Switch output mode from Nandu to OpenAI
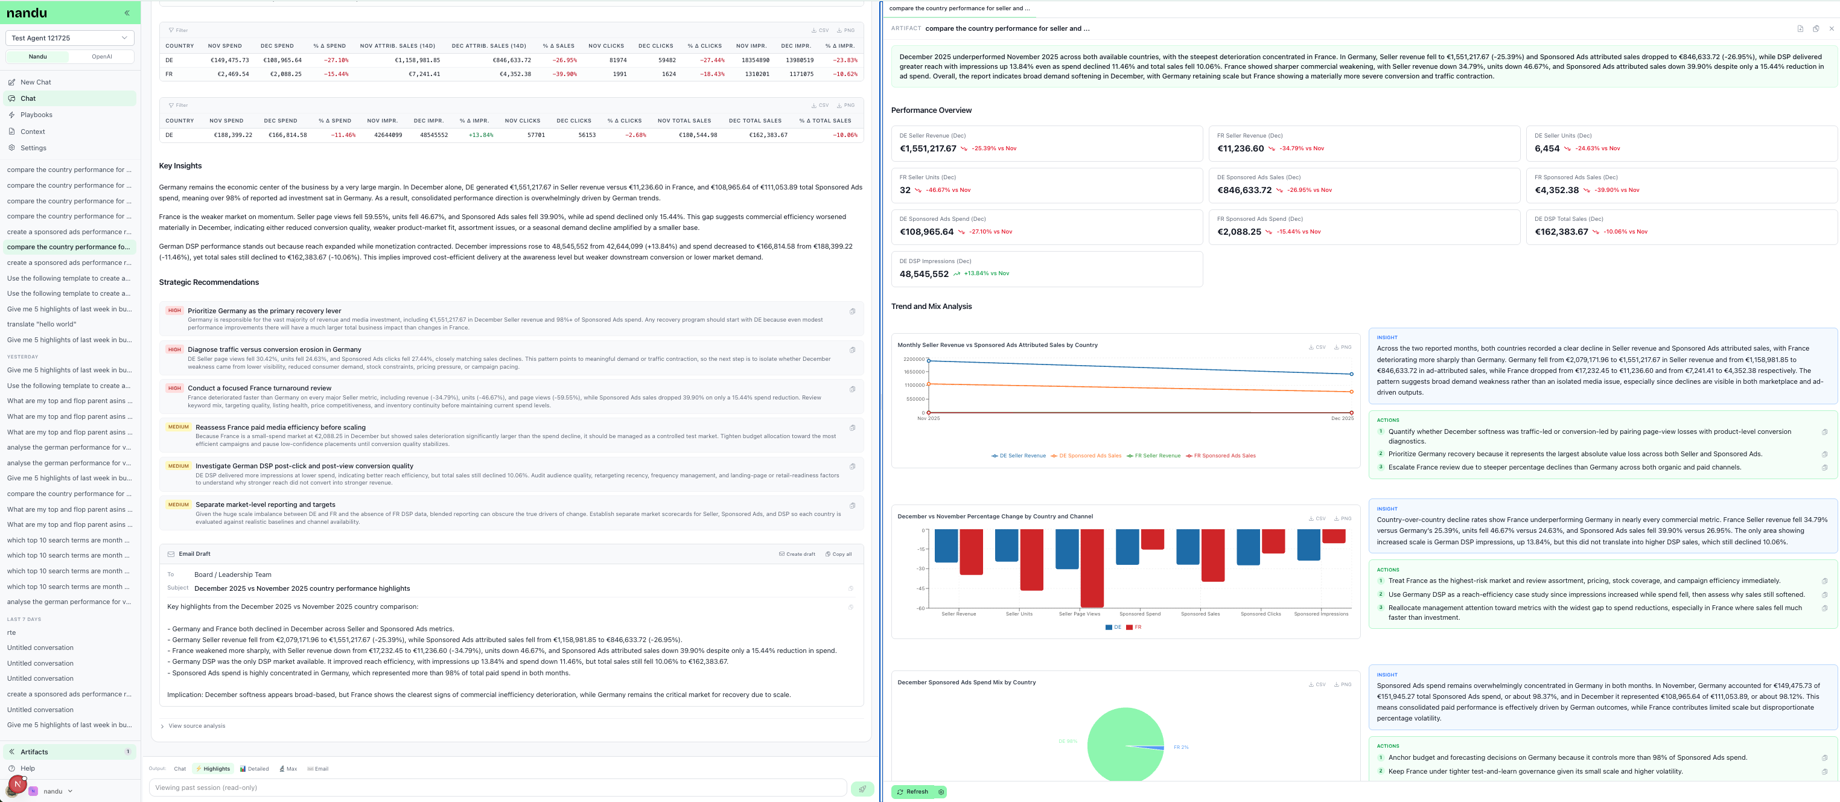Viewport: 1840px width, 802px height. (x=101, y=56)
